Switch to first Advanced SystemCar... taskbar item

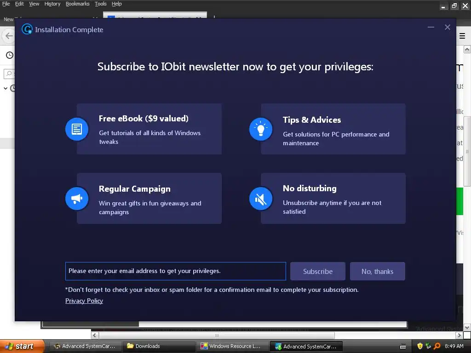pyautogui.click(x=85, y=346)
